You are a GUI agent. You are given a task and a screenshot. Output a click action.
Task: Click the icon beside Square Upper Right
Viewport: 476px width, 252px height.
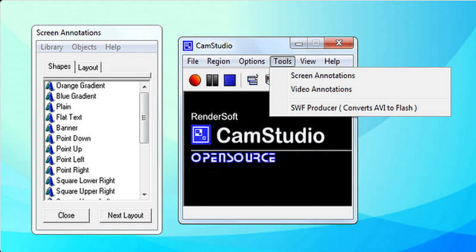tap(49, 191)
